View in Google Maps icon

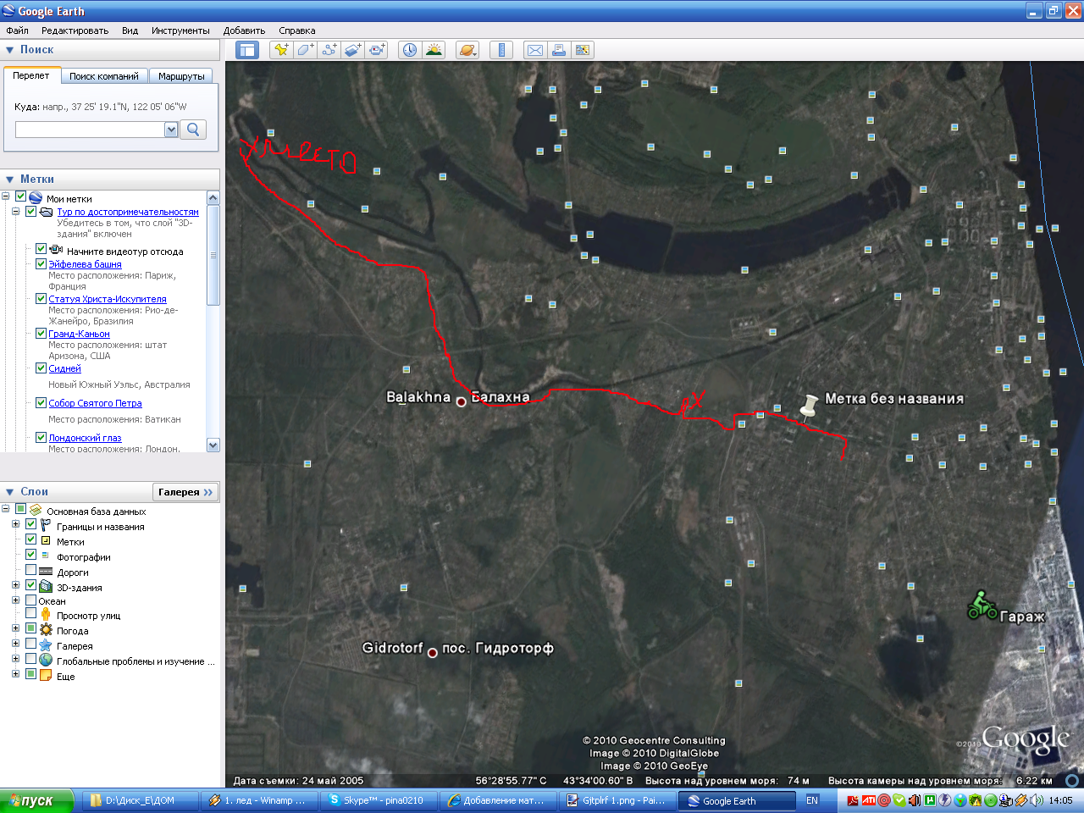click(x=583, y=50)
